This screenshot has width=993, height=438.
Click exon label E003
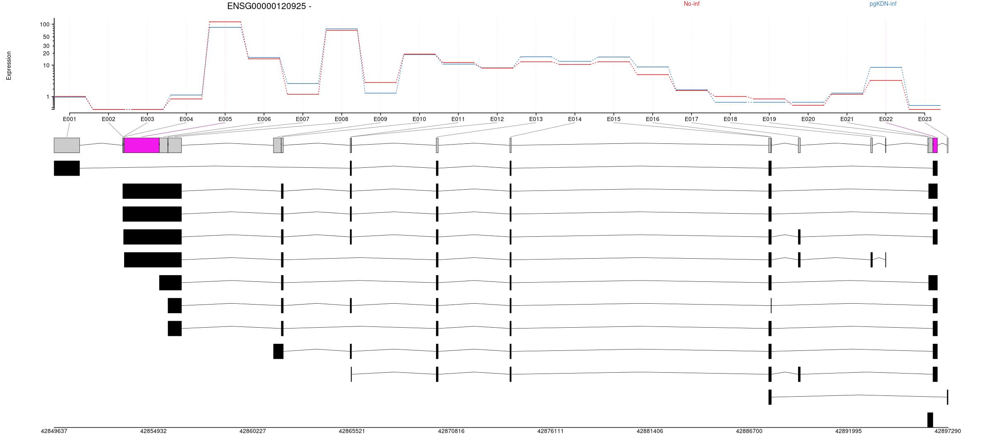pyautogui.click(x=147, y=119)
